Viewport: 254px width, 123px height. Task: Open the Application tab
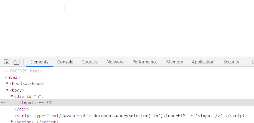click(x=203, y=62)
